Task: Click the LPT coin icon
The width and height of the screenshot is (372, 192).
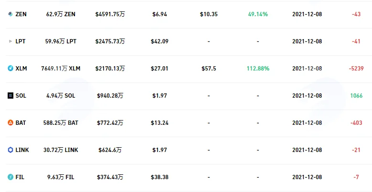Action: tap(11, 41)
